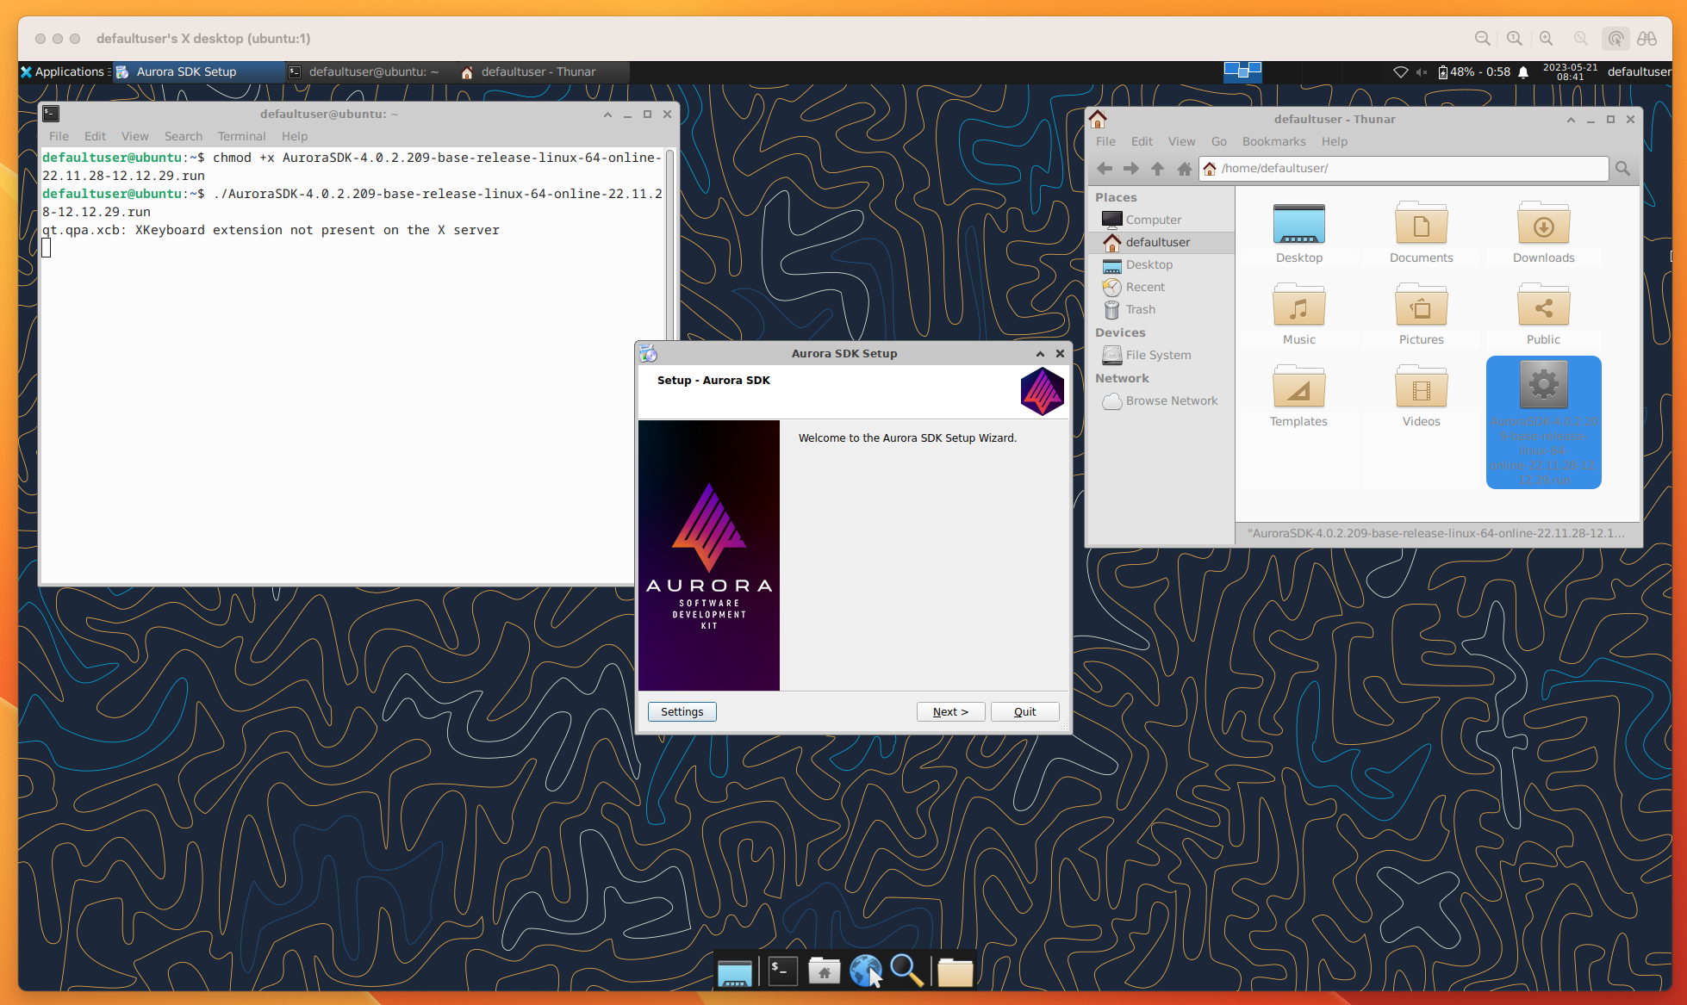Image resolution: width=1687 pixels, height=1005 pixels.
Task: Select the AuroraSDK .run installer file
Action: coord(1544,422)
